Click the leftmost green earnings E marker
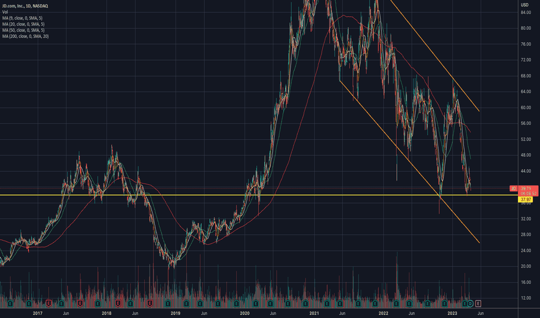The width and height of the screenshot is (540, 318). (10, 304)
